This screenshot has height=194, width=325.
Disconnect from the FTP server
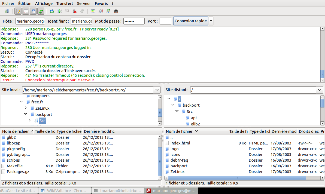(74, 11)
